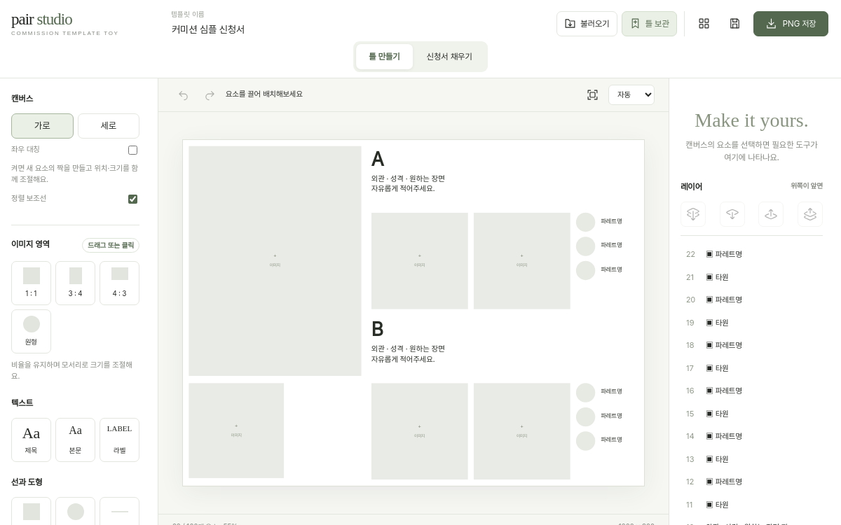Select layer 22 파레트명

[x=751, y=254]
